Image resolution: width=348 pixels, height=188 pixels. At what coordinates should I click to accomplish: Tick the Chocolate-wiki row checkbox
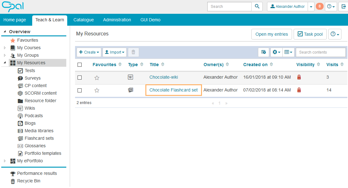click(x=79, y=77)
